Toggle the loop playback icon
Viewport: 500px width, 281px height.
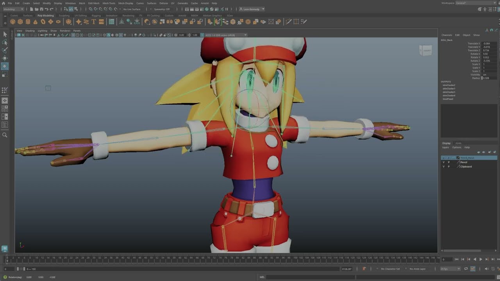(466, 269)
